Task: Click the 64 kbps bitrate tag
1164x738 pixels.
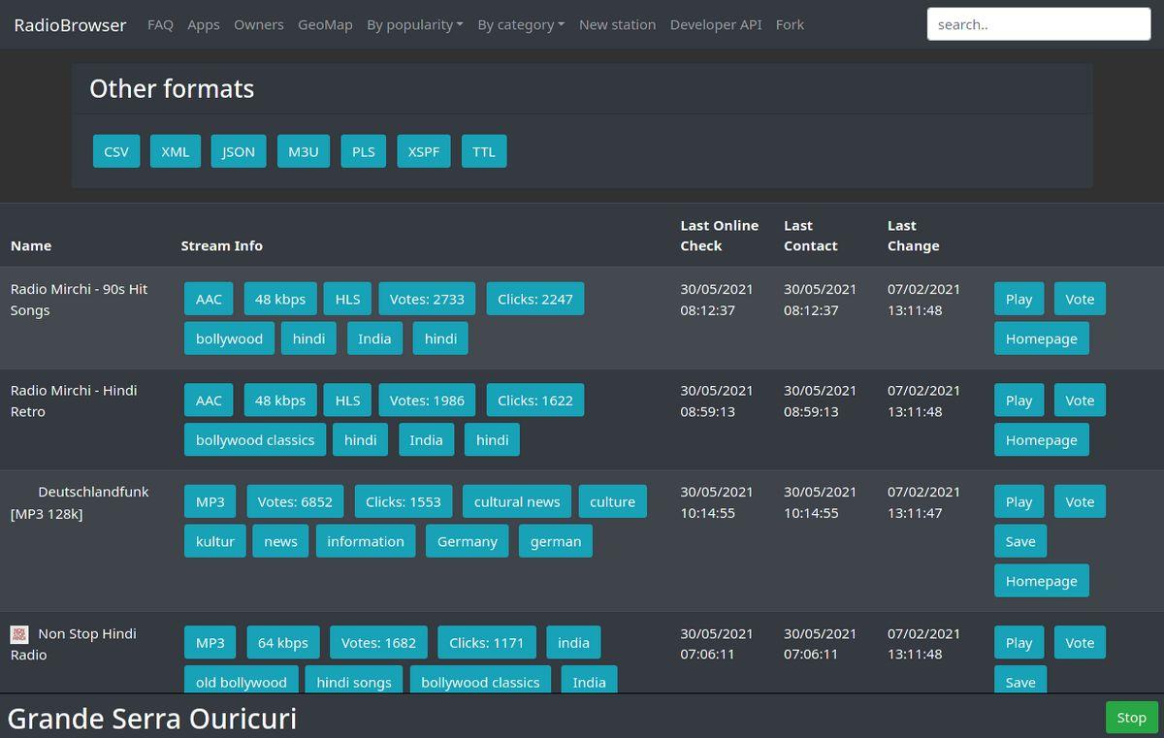Action: click(283, 643)
